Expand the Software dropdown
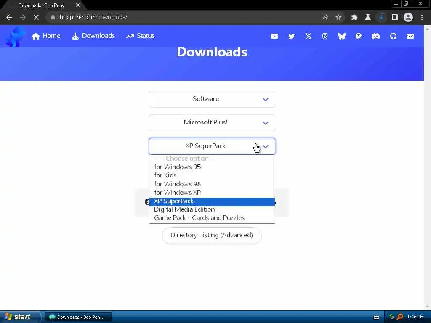This screenshot has height=323, width=431. tap(212, 99)
